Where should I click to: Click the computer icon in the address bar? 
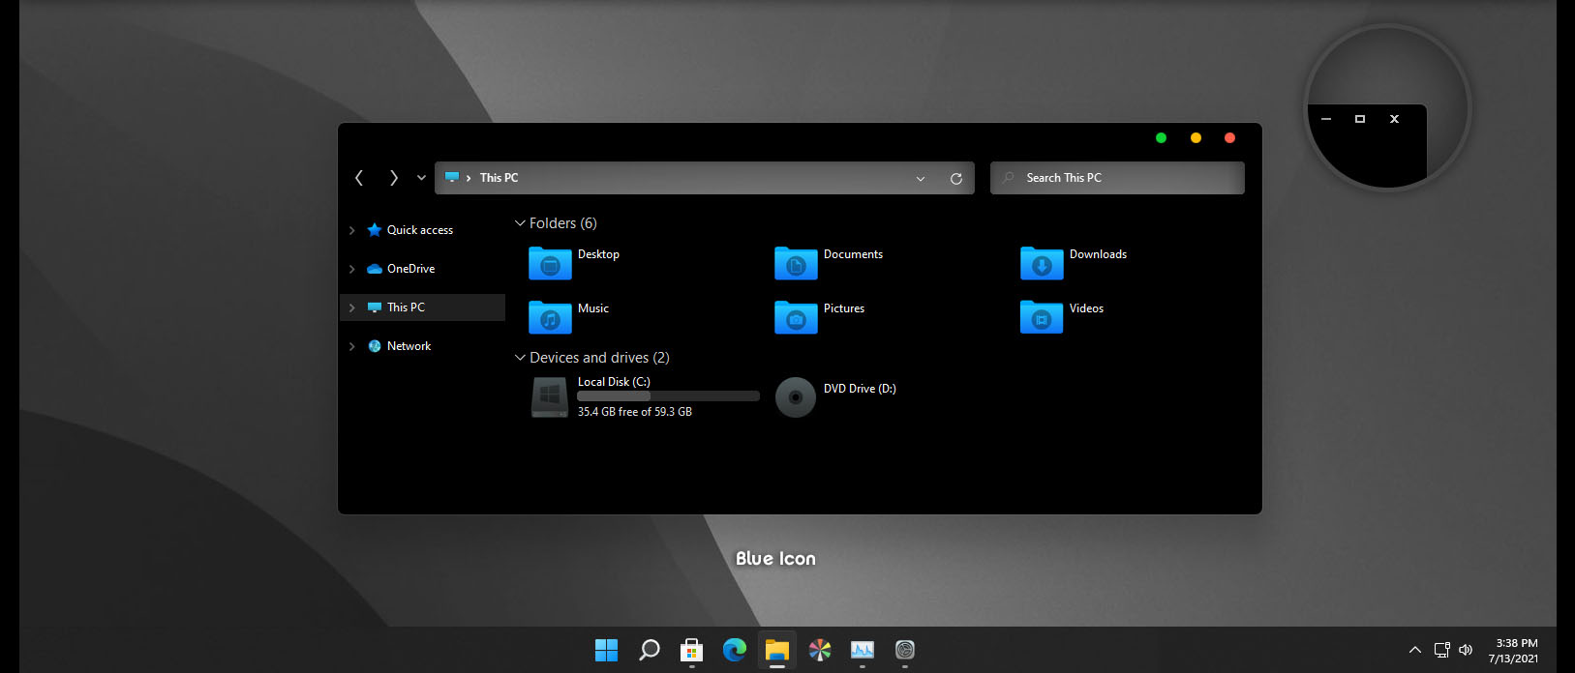click(x=452, y=177)
